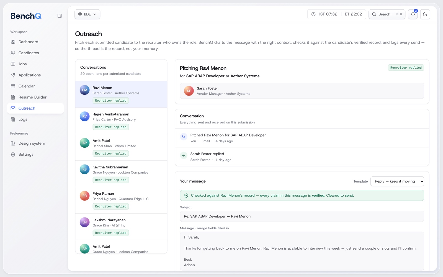Click the Logs icon in the sidebar
The width and height of the screenshot is (443, 277).
click(x=13, y=119)
